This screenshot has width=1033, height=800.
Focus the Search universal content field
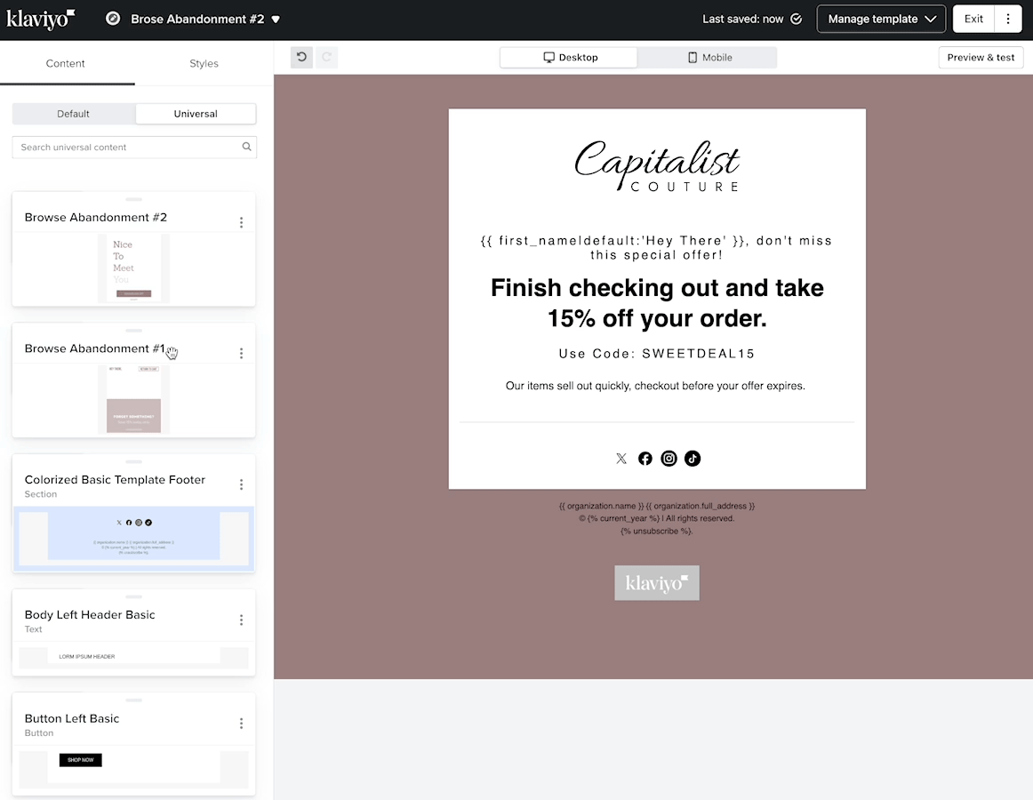click(134, 147)
